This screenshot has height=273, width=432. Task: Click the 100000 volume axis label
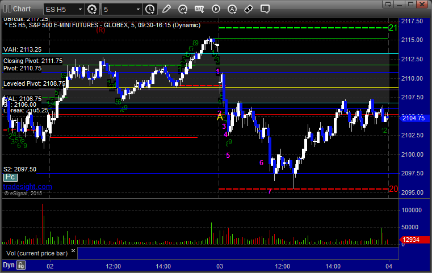pos(412,210)
